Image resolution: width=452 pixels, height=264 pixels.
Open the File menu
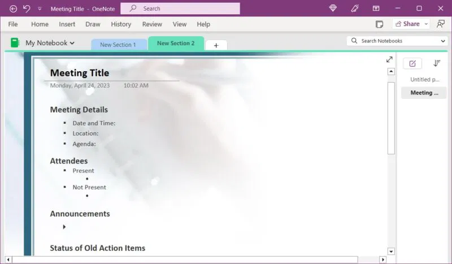[x=13, y=24]
